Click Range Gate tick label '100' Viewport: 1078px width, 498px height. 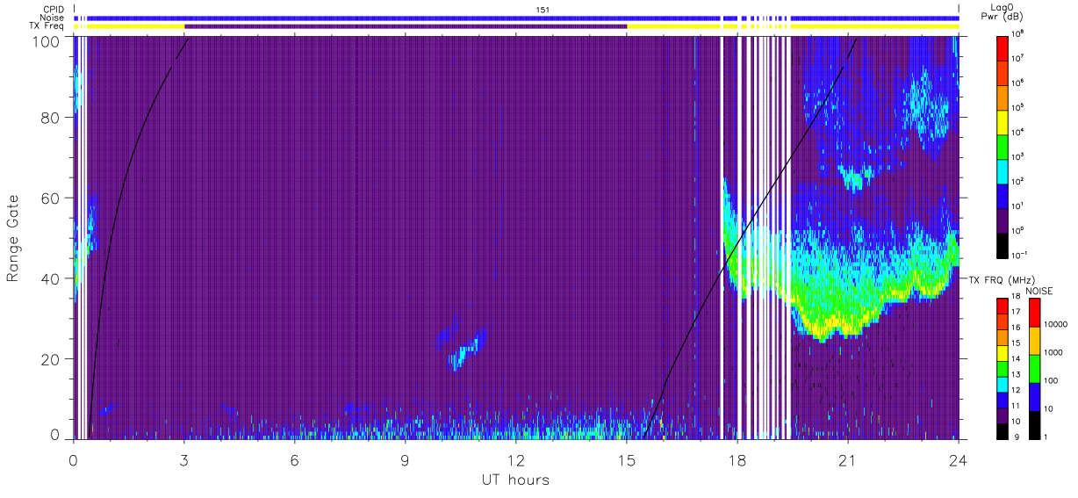47,40
